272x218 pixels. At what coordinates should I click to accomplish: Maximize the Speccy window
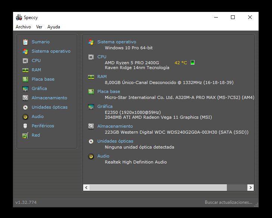[x=233, y=17]
